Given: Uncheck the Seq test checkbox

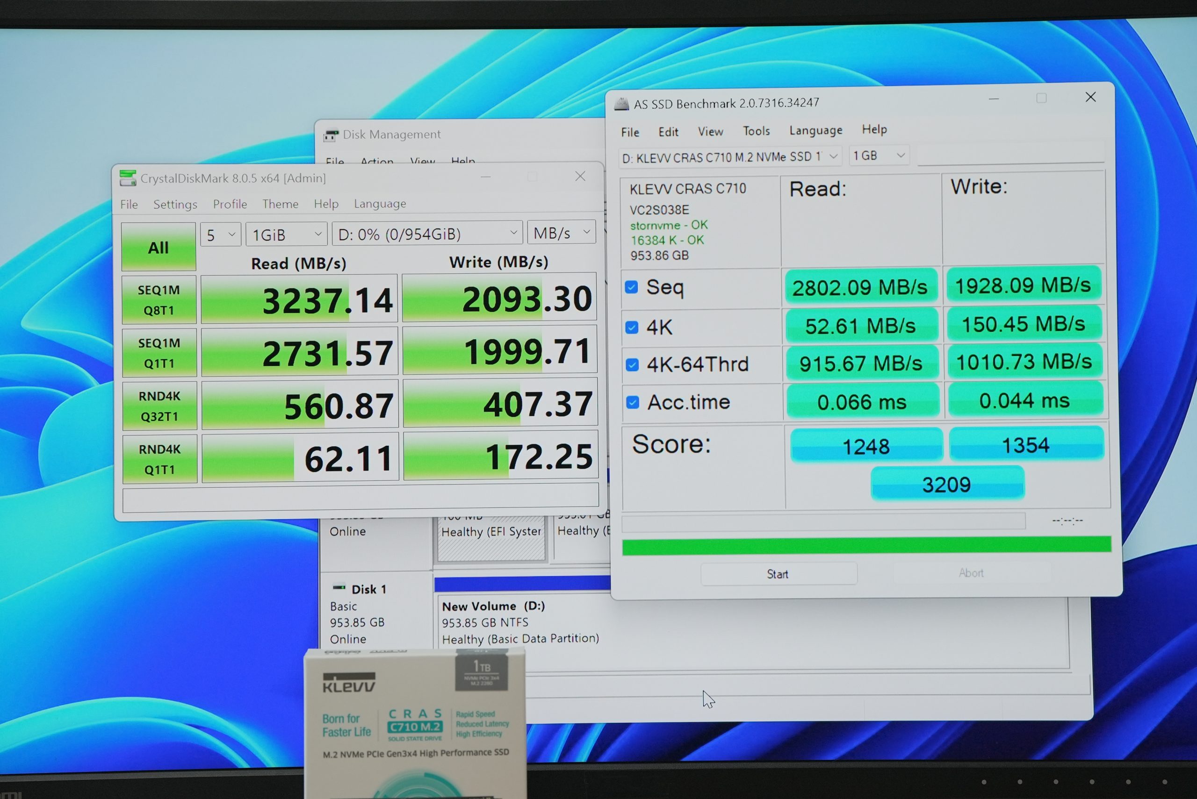Looking at the screenshot, I should [x=631, y=287].
